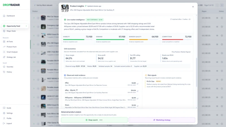Open the AliExpress $0.99 listing external link icon

138,98
